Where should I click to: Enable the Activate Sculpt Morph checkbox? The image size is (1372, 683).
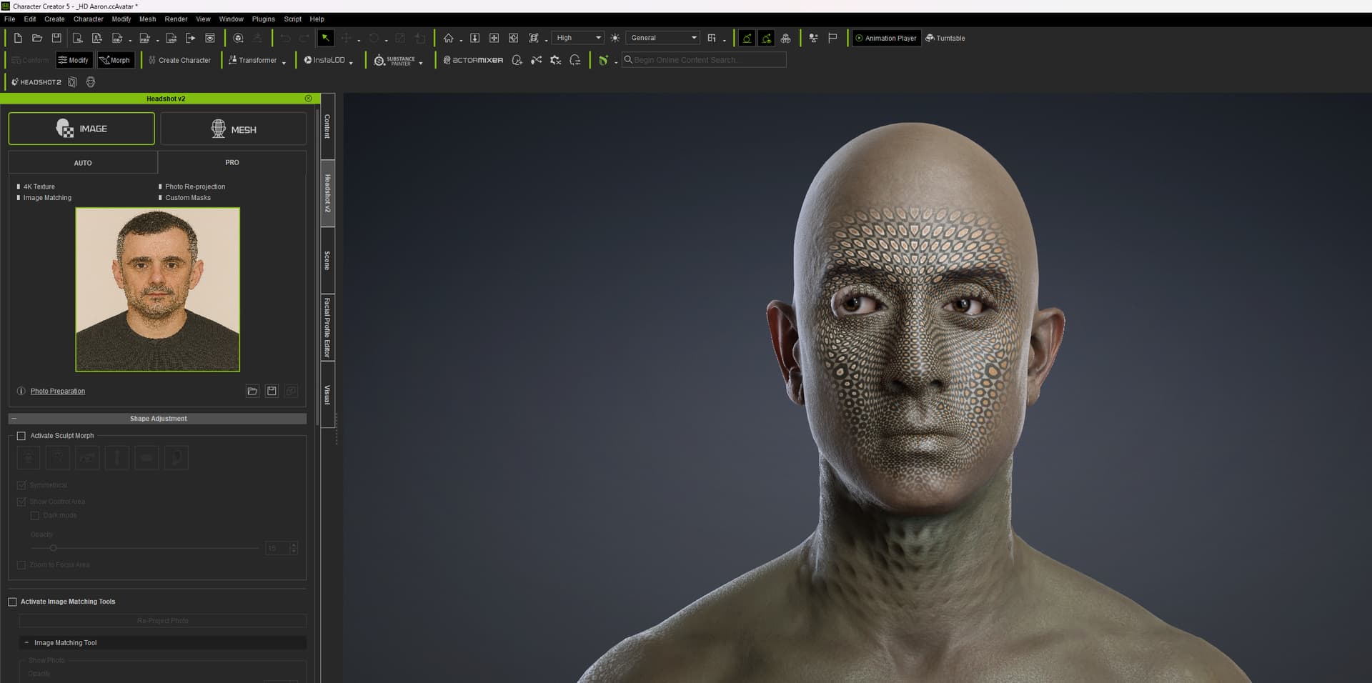(x=21, y=436)
